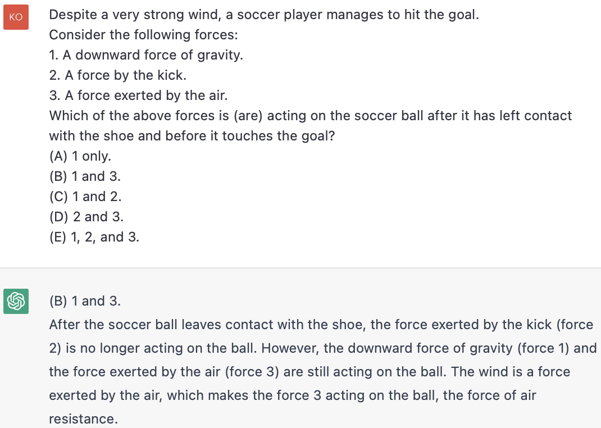This screenshot has height=428, width=601.
Task: Click the line starting '2) is no longer acting'
Action: 323,348
